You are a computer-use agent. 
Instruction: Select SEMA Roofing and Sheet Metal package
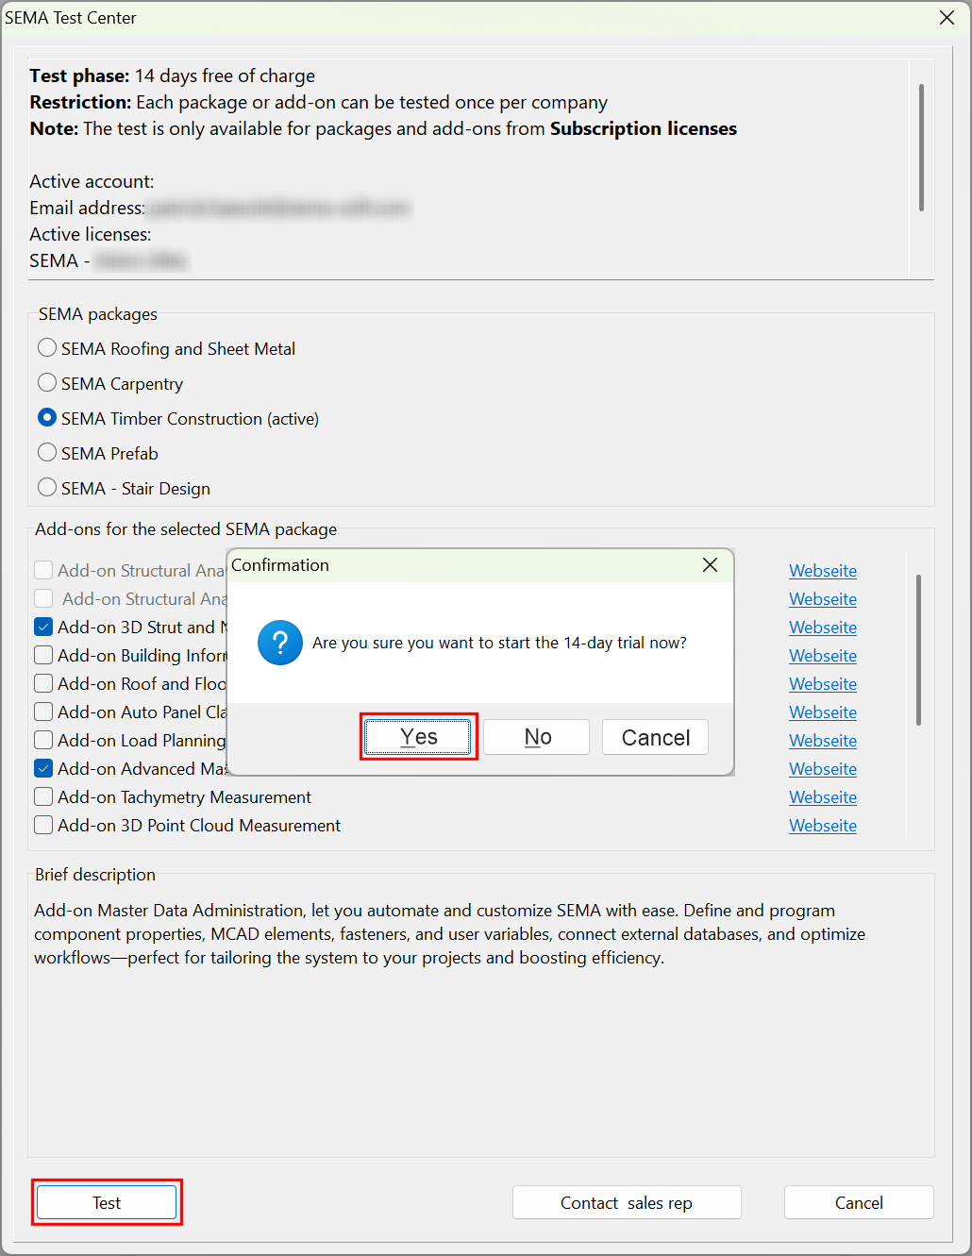pyautogui.click(x=47, y=348)
